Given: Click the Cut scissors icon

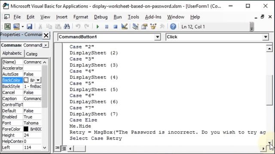Looking at the screenshot, I should point(40,27).
